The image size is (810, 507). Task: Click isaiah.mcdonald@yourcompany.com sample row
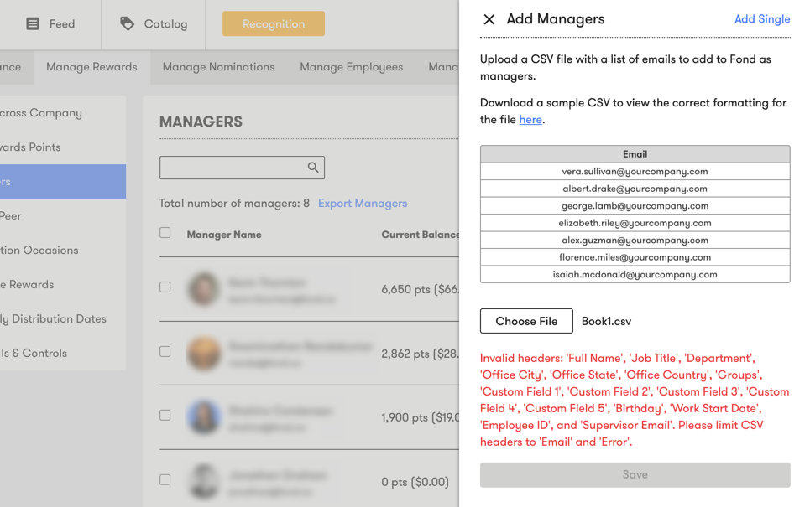tap(635, 274)
